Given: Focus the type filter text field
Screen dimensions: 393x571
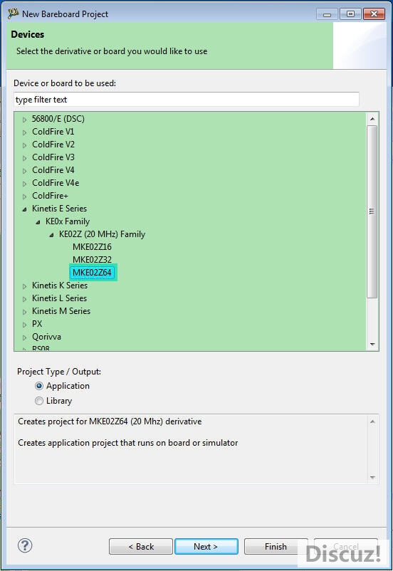Looking at the screenshot, I should click(186, 100).
